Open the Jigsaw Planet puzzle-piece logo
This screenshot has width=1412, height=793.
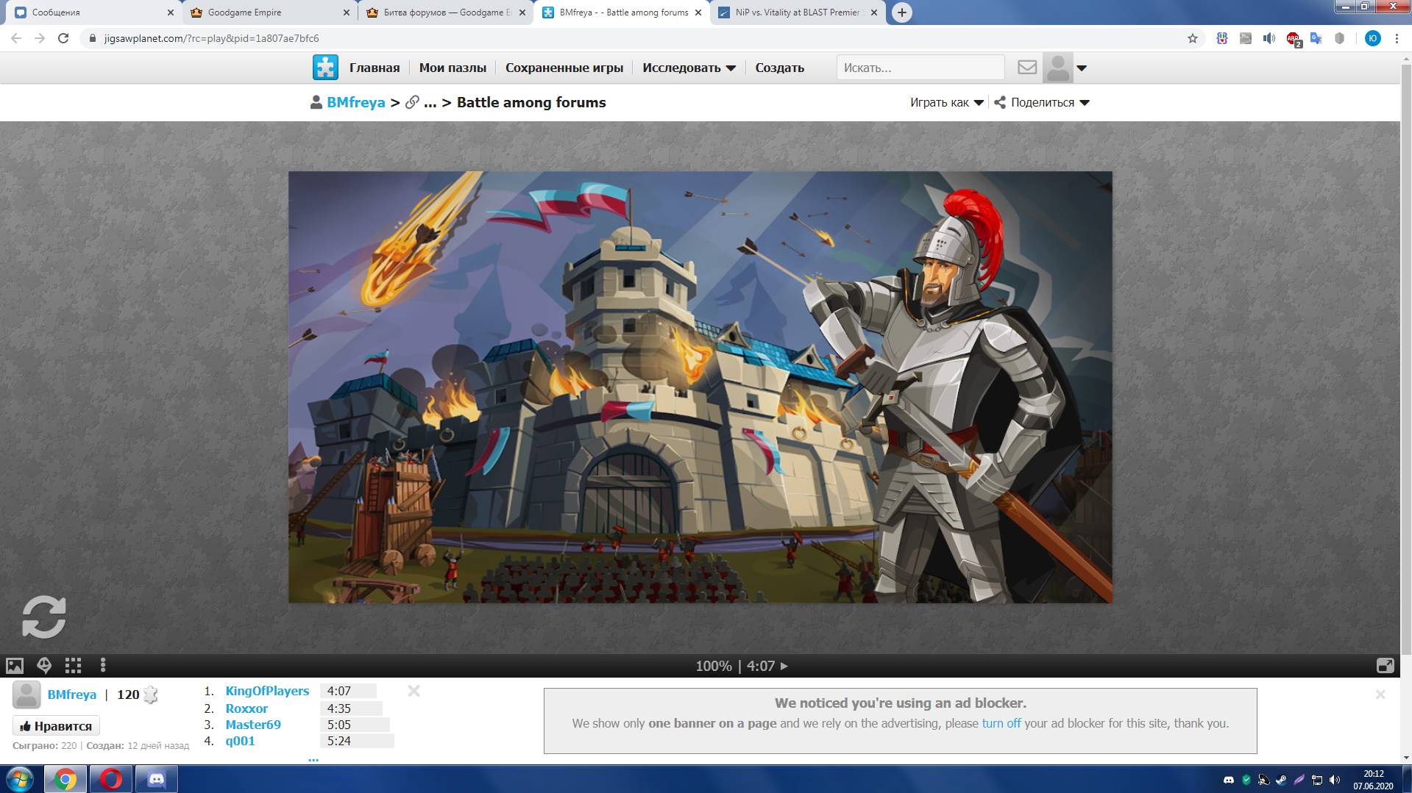click(325, 68)
